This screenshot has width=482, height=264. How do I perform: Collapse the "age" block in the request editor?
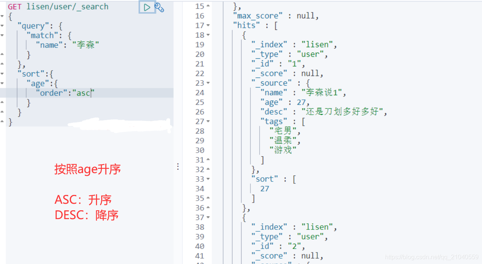[x=2, y=83]
